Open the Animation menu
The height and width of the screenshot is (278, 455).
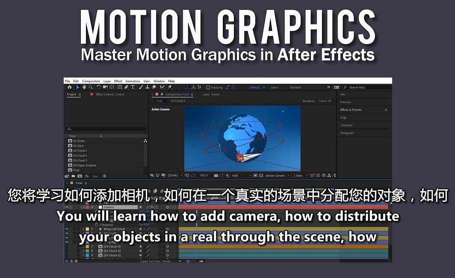tap(133, 81)
